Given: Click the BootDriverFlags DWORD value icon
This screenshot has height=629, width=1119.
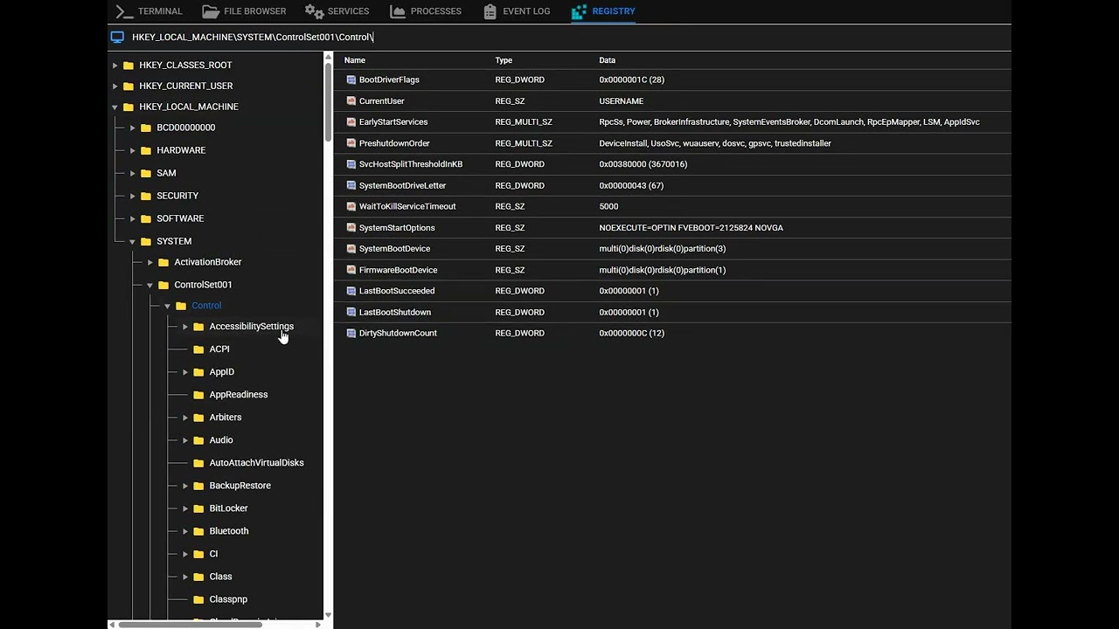Looking at the screenshot, I should [x=351, y=79].
